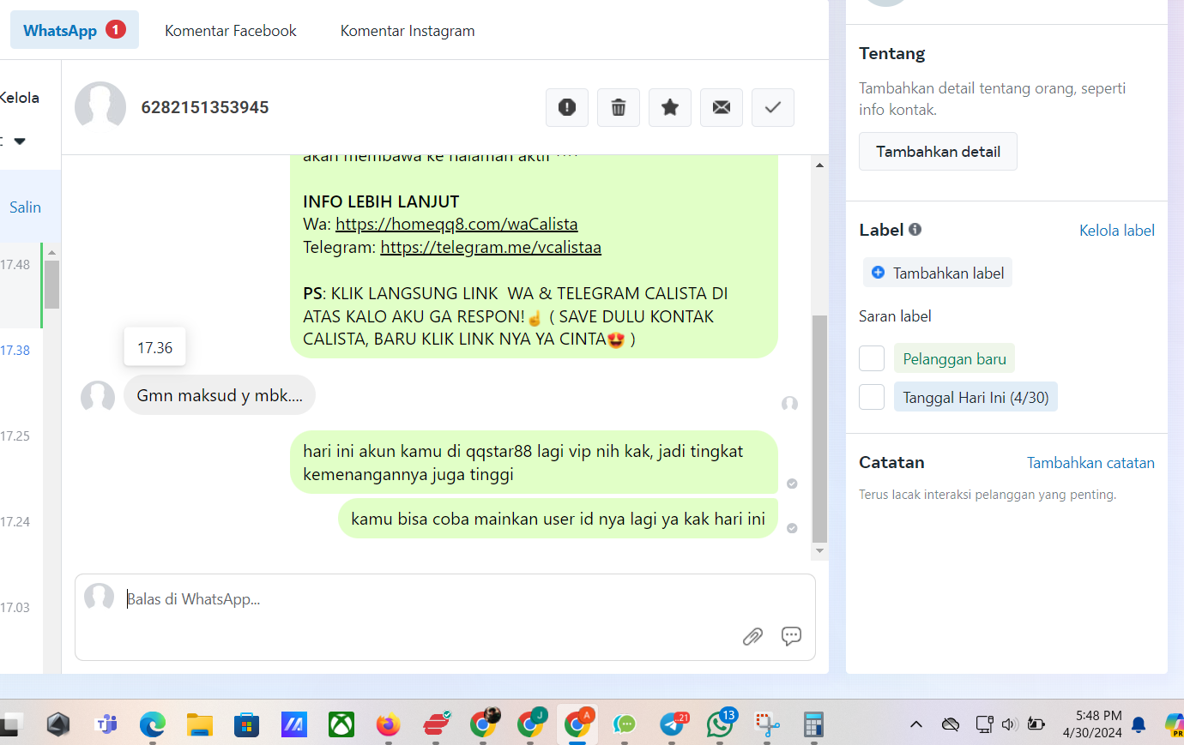The height and width of the screenshot is (745, 1184).
Task: Open Komentar Instagram tab
Action: coord(408,31)
